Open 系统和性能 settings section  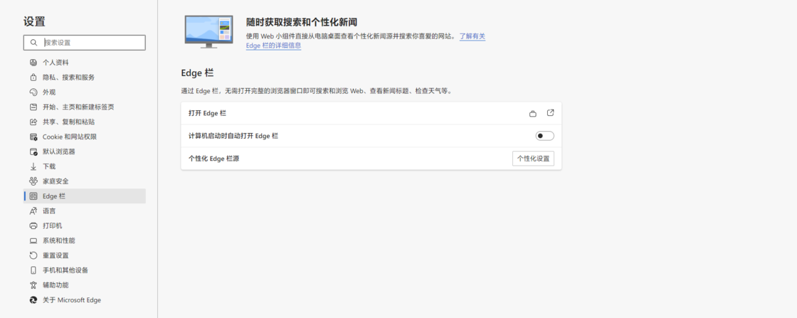(58, 240)
